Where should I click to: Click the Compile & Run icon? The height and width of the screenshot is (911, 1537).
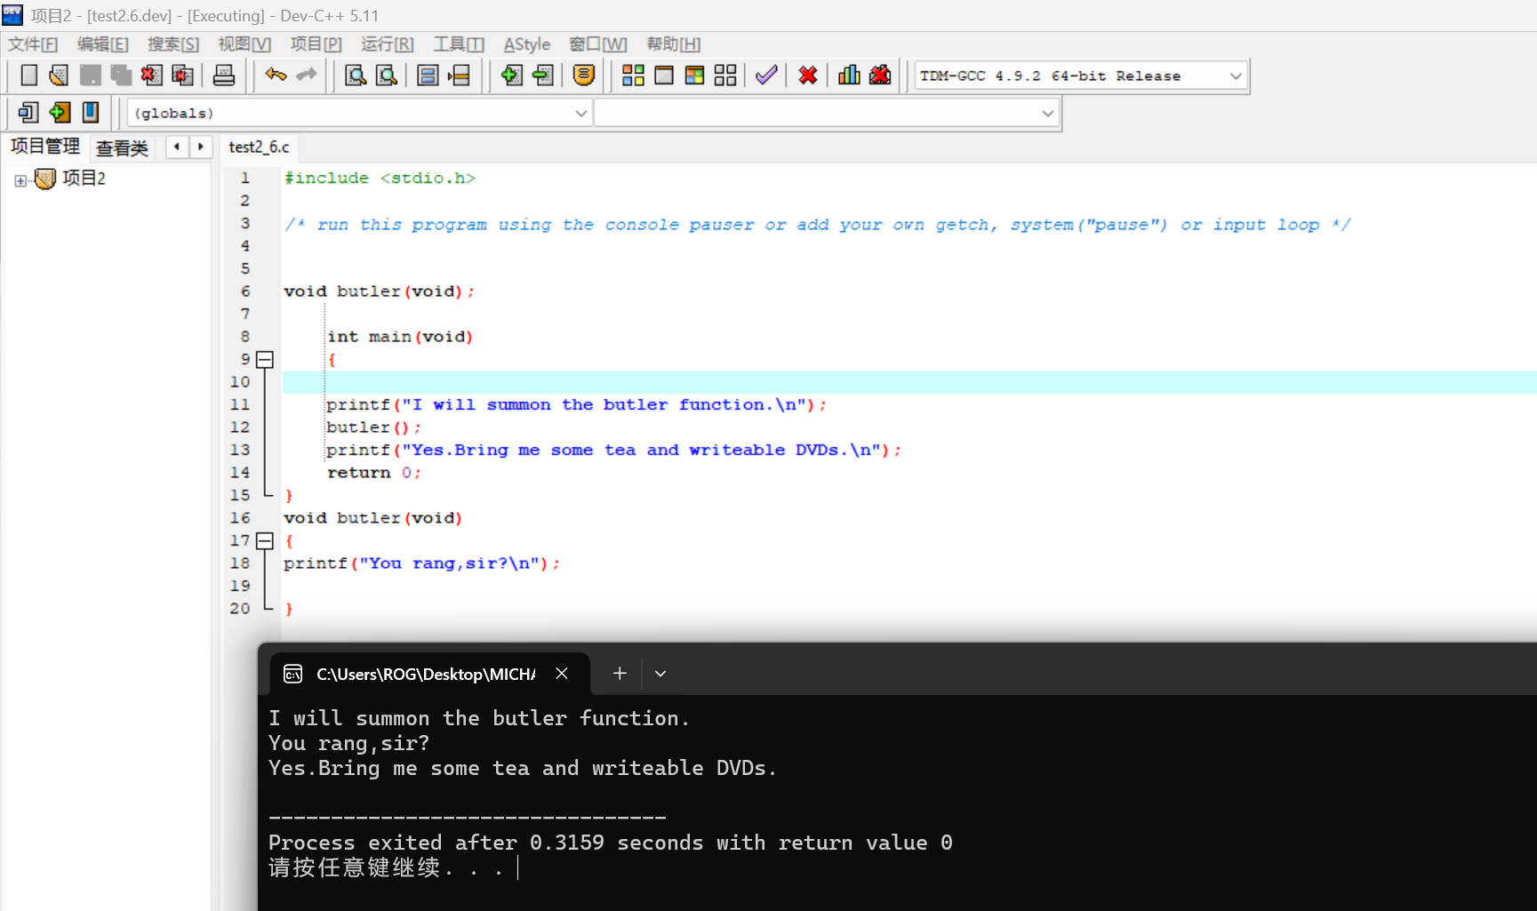[695, 76]
